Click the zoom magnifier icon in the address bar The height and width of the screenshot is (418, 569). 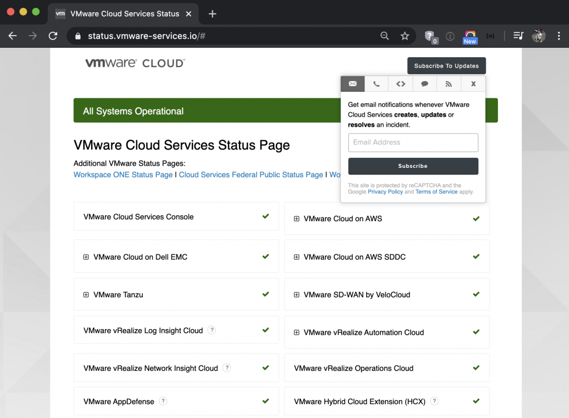[385, 36]
